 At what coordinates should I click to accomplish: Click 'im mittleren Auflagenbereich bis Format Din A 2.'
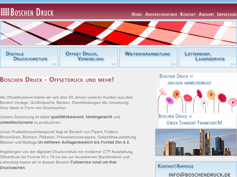point(84,142)
